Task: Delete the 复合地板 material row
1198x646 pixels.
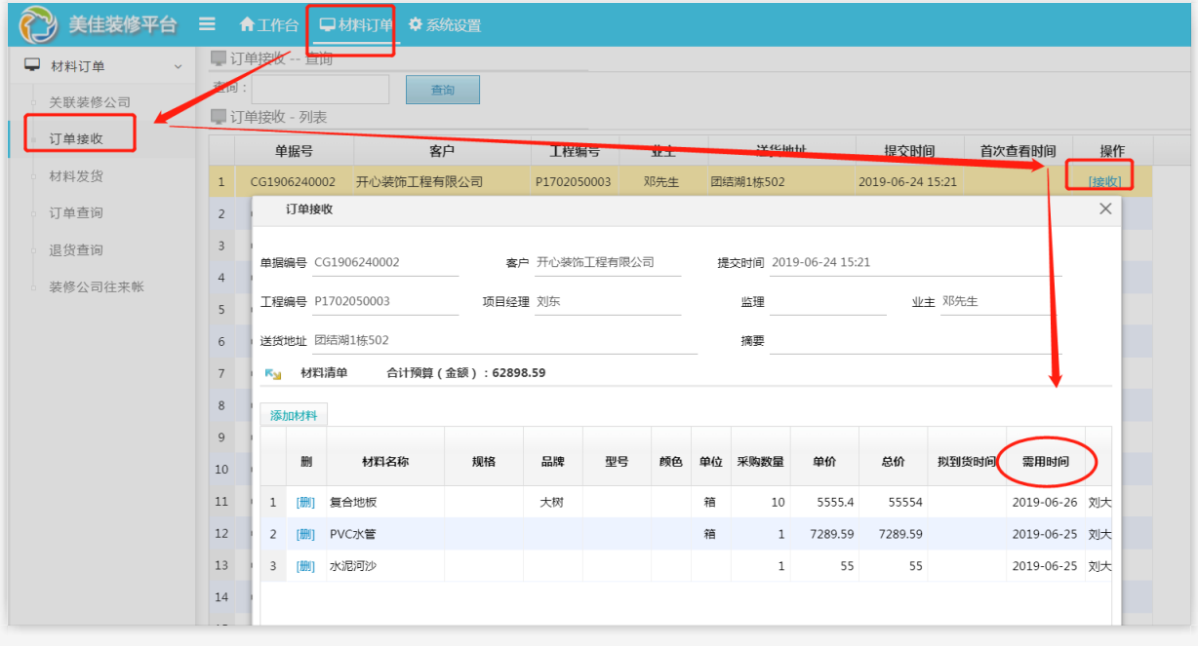Action: (x=305, y=503)
